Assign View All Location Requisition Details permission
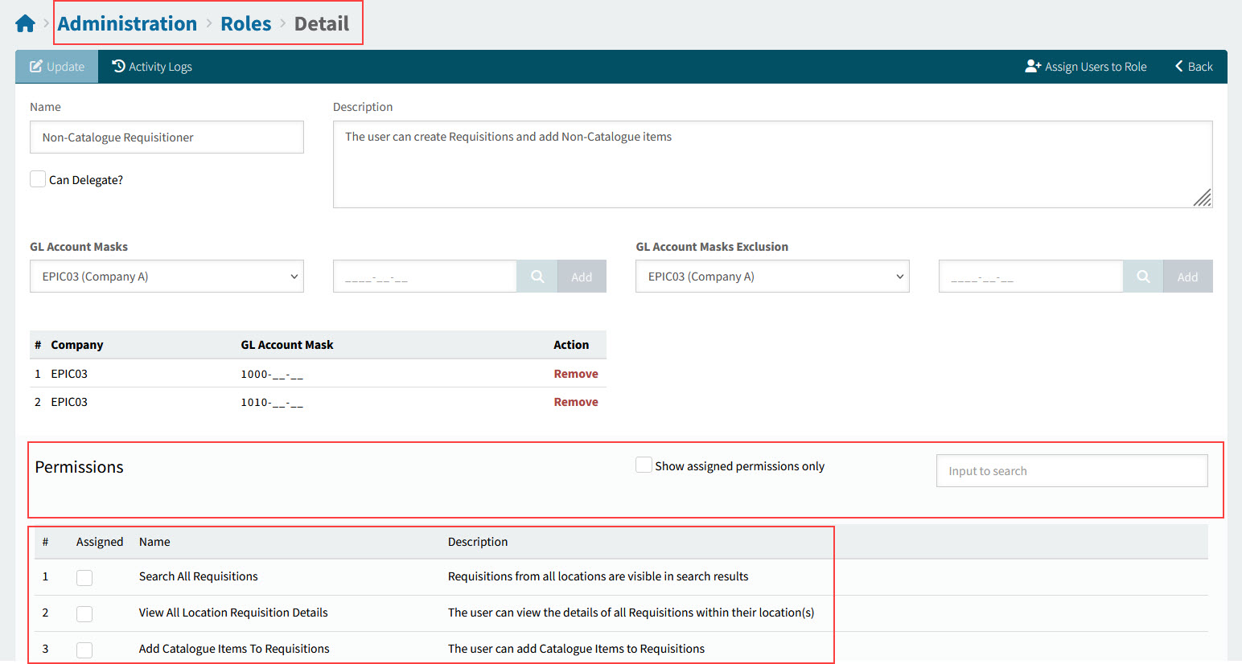 pos(84,613)
